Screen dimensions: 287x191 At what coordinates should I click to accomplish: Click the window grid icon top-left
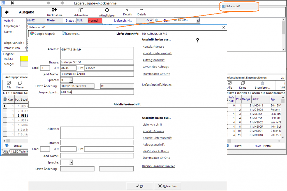point(3,3)
